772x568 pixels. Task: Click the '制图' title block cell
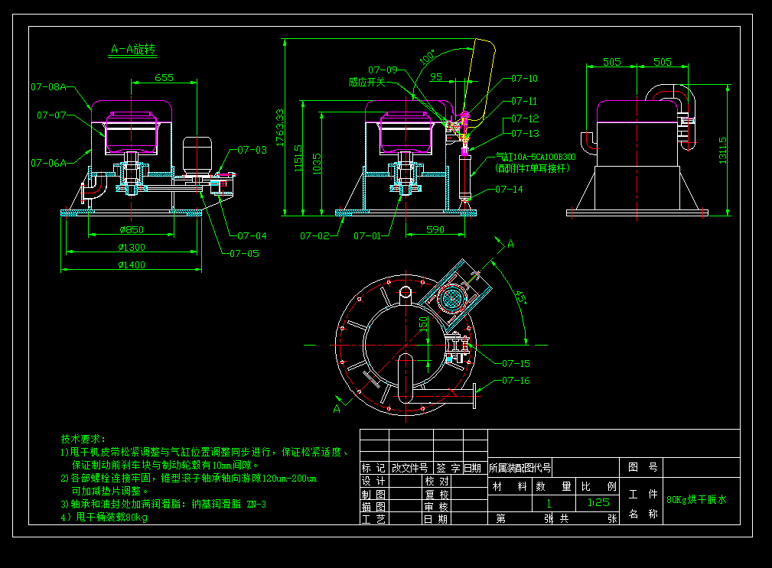374,495
